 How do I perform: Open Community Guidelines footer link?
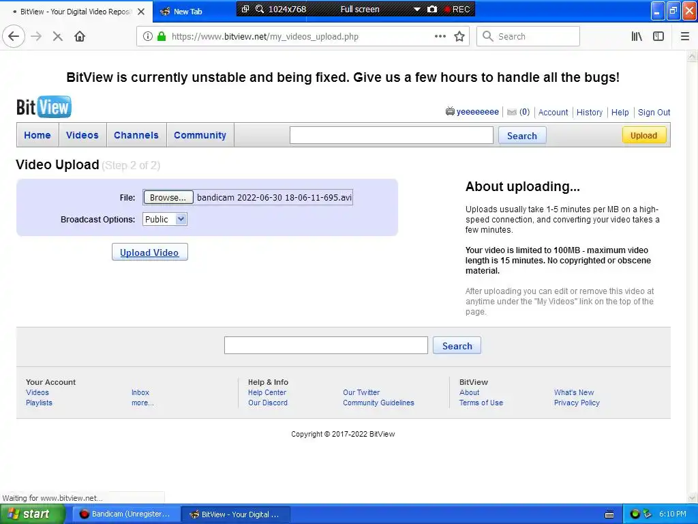click(x=378, y=403)
